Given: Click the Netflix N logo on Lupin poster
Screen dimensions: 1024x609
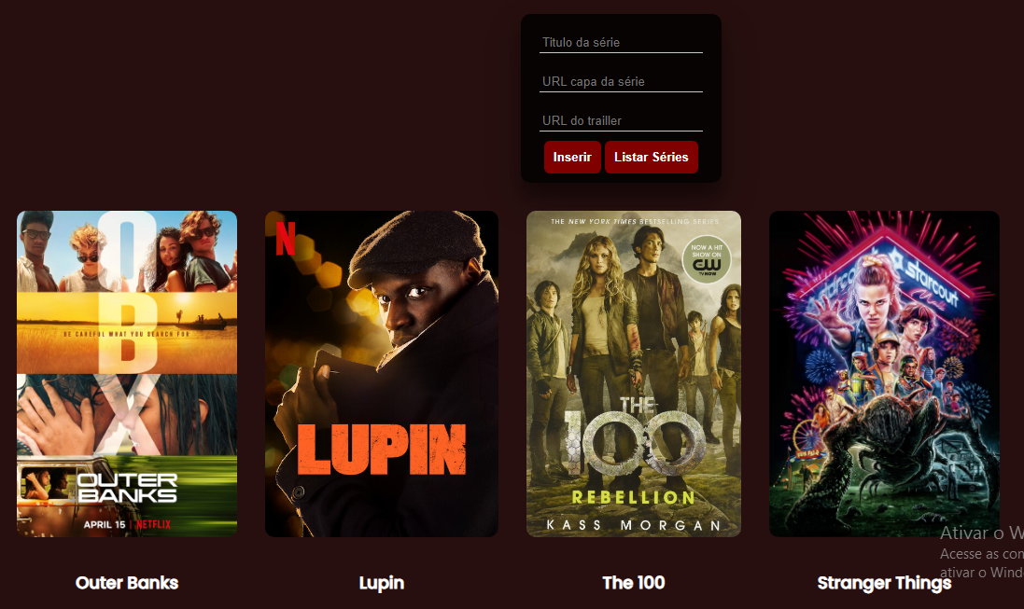Looking at the screenshot, I should [x=286, y=238].
